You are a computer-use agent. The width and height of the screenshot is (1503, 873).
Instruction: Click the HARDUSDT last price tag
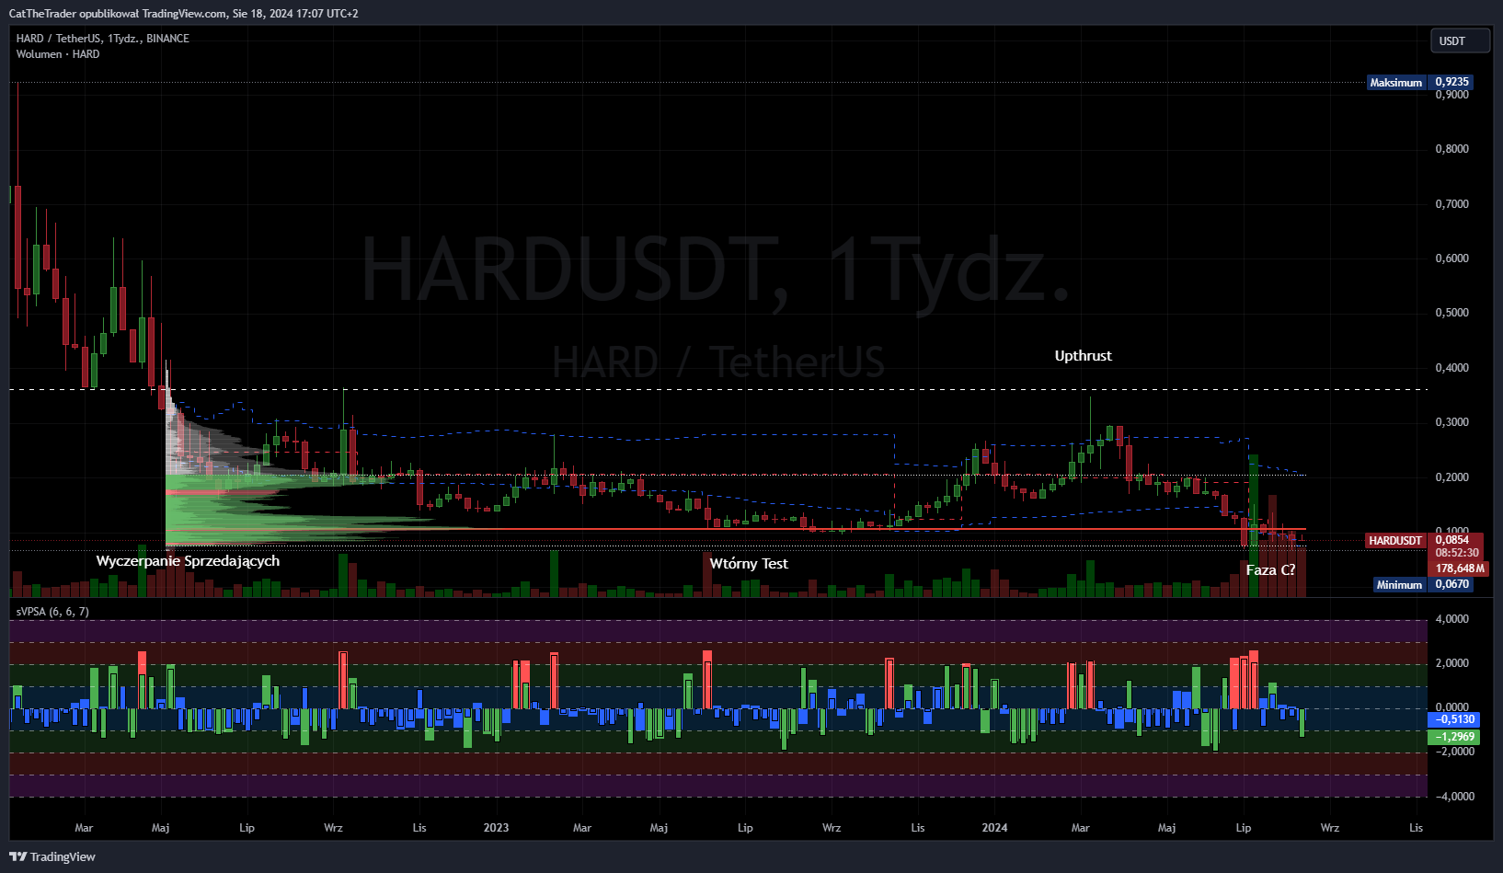(1395, 541)
